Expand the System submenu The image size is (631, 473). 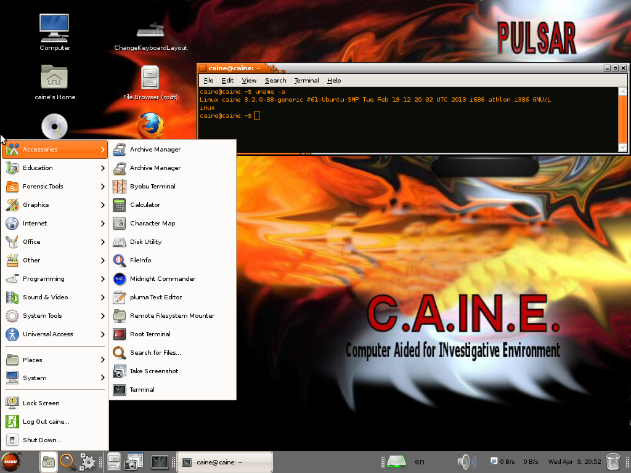point(55,378)
